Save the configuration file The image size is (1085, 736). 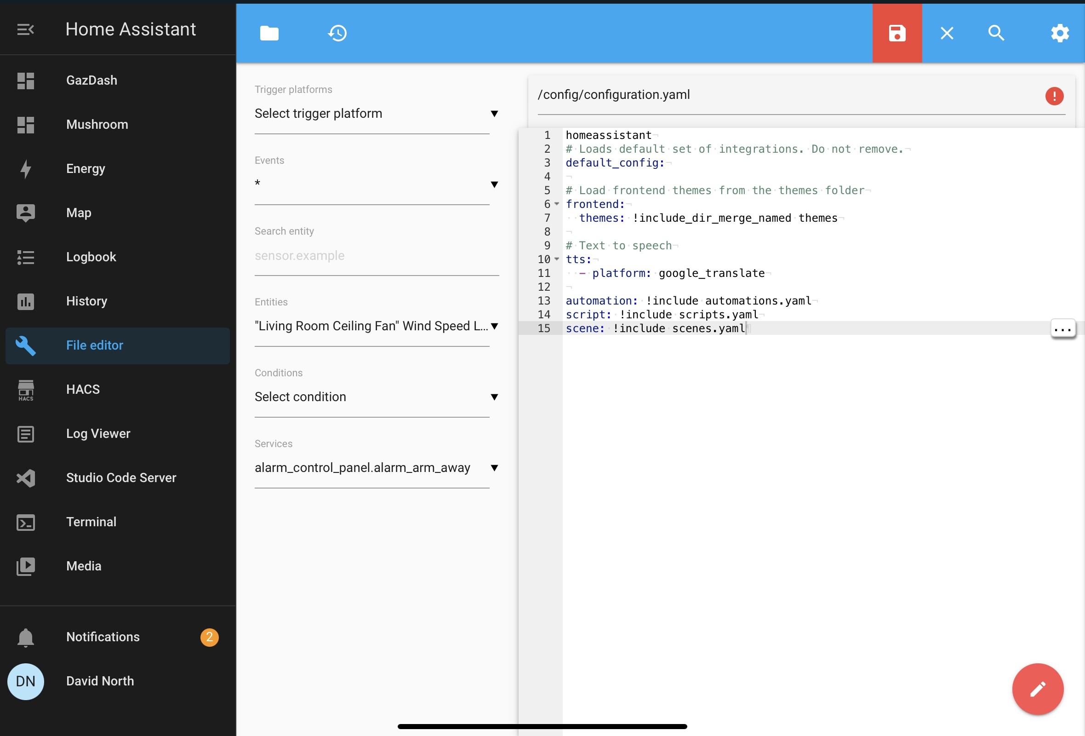tap(897, 33)
